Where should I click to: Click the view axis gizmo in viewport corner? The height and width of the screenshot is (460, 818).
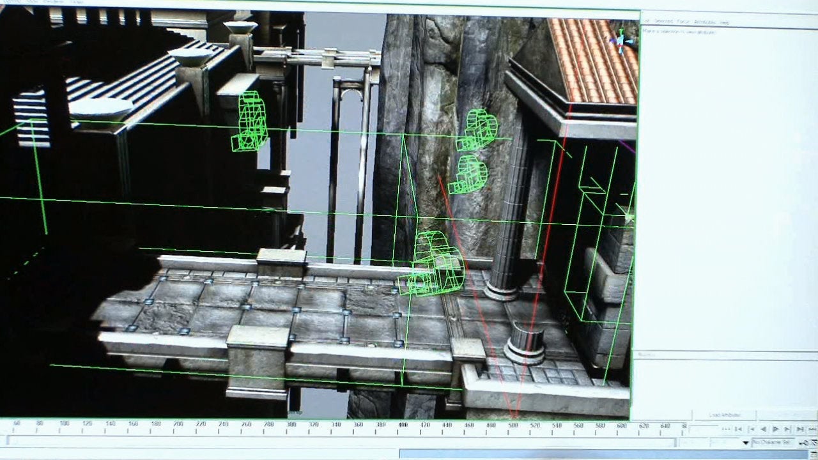619,41
